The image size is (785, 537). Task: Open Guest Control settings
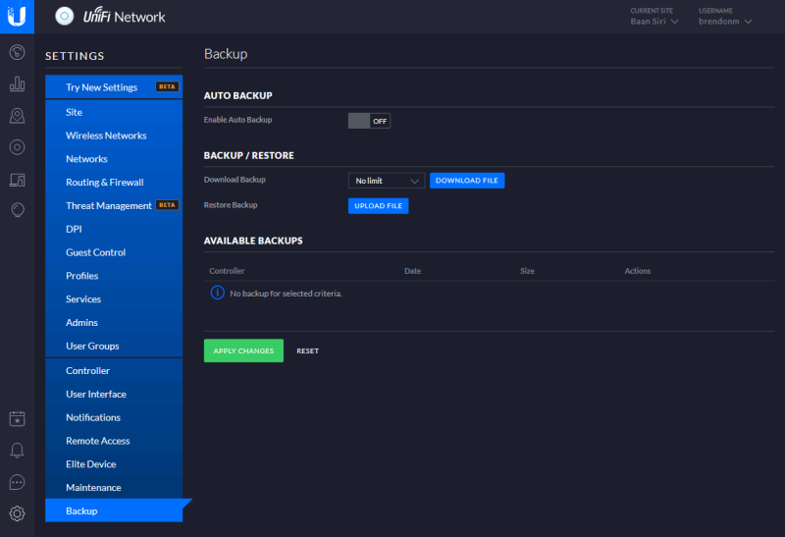[114, 252]
